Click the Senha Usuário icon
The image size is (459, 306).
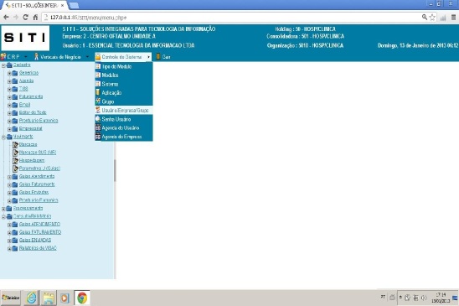tap(98, 119)
